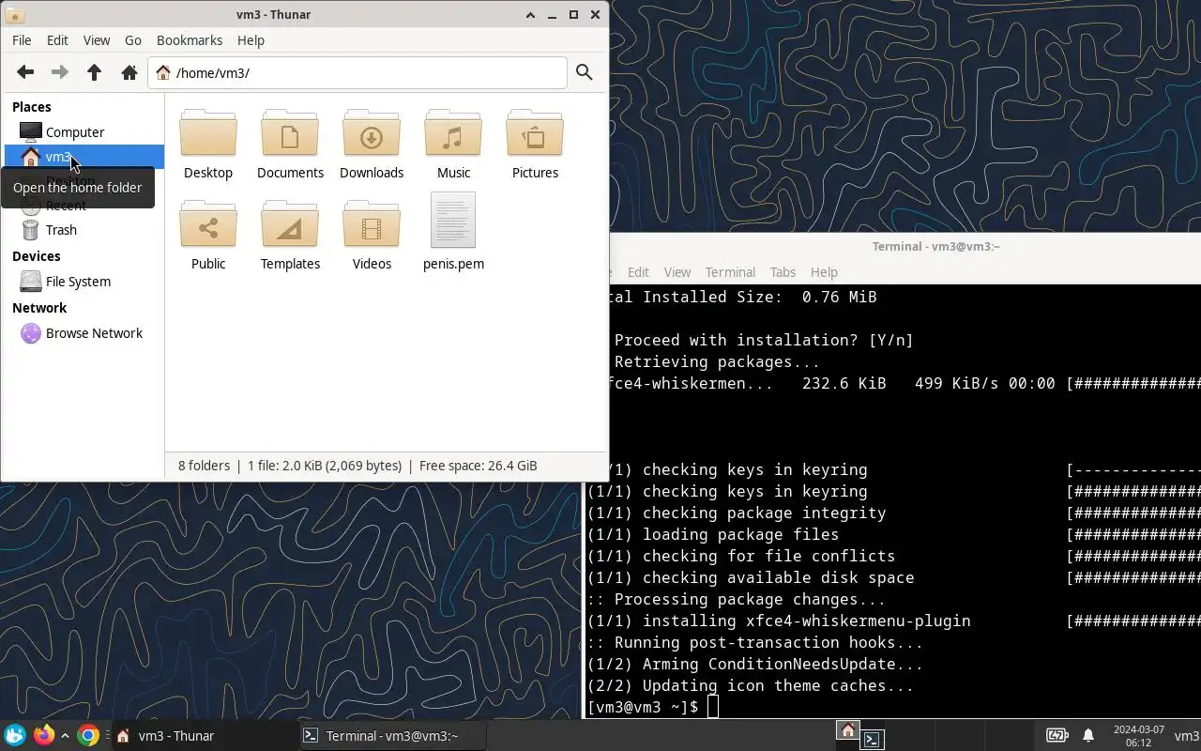This screenshot has width=1201, height=751.
Task: Click the '8 folders' status bar text
Action: coord(204,466)
